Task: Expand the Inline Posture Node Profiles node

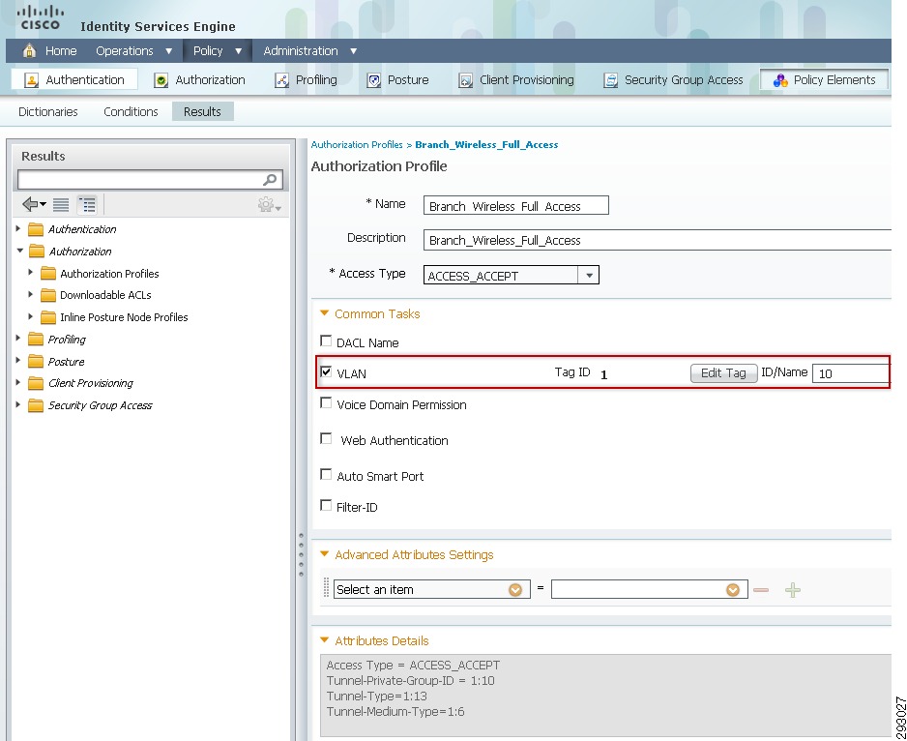Action: (30, 316)
